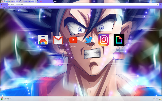
Task: Click the forward navigation arrow
Action: (4, 5)
